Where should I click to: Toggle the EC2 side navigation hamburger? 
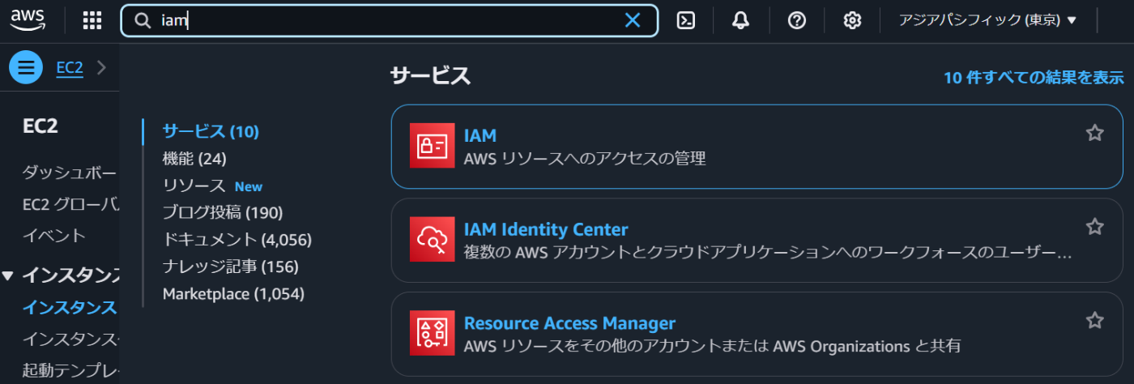[26, 67]
